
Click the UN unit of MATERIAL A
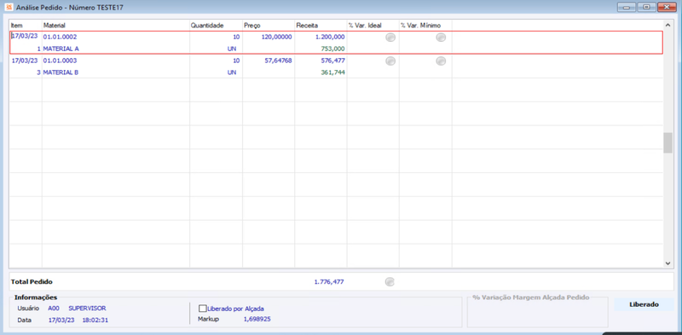click(232, 49)
